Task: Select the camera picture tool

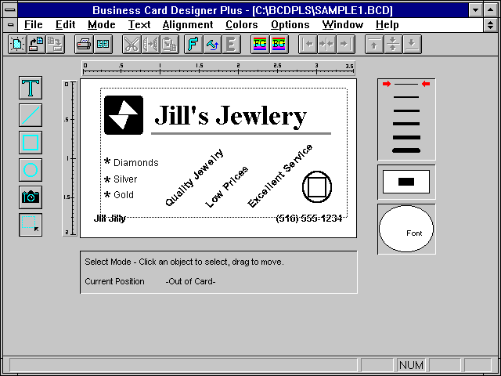Action: click(31, 197)
